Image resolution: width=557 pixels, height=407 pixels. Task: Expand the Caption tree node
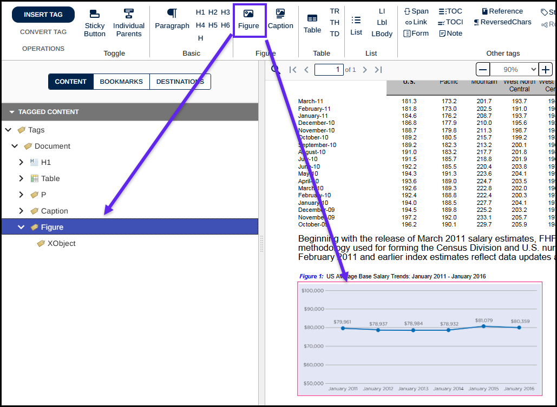click(21, 211)
